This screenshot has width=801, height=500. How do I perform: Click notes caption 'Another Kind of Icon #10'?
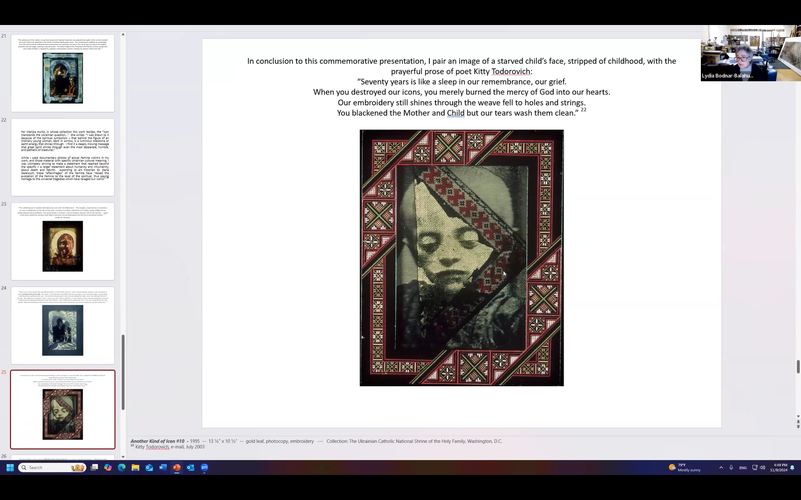click(157, 441)
